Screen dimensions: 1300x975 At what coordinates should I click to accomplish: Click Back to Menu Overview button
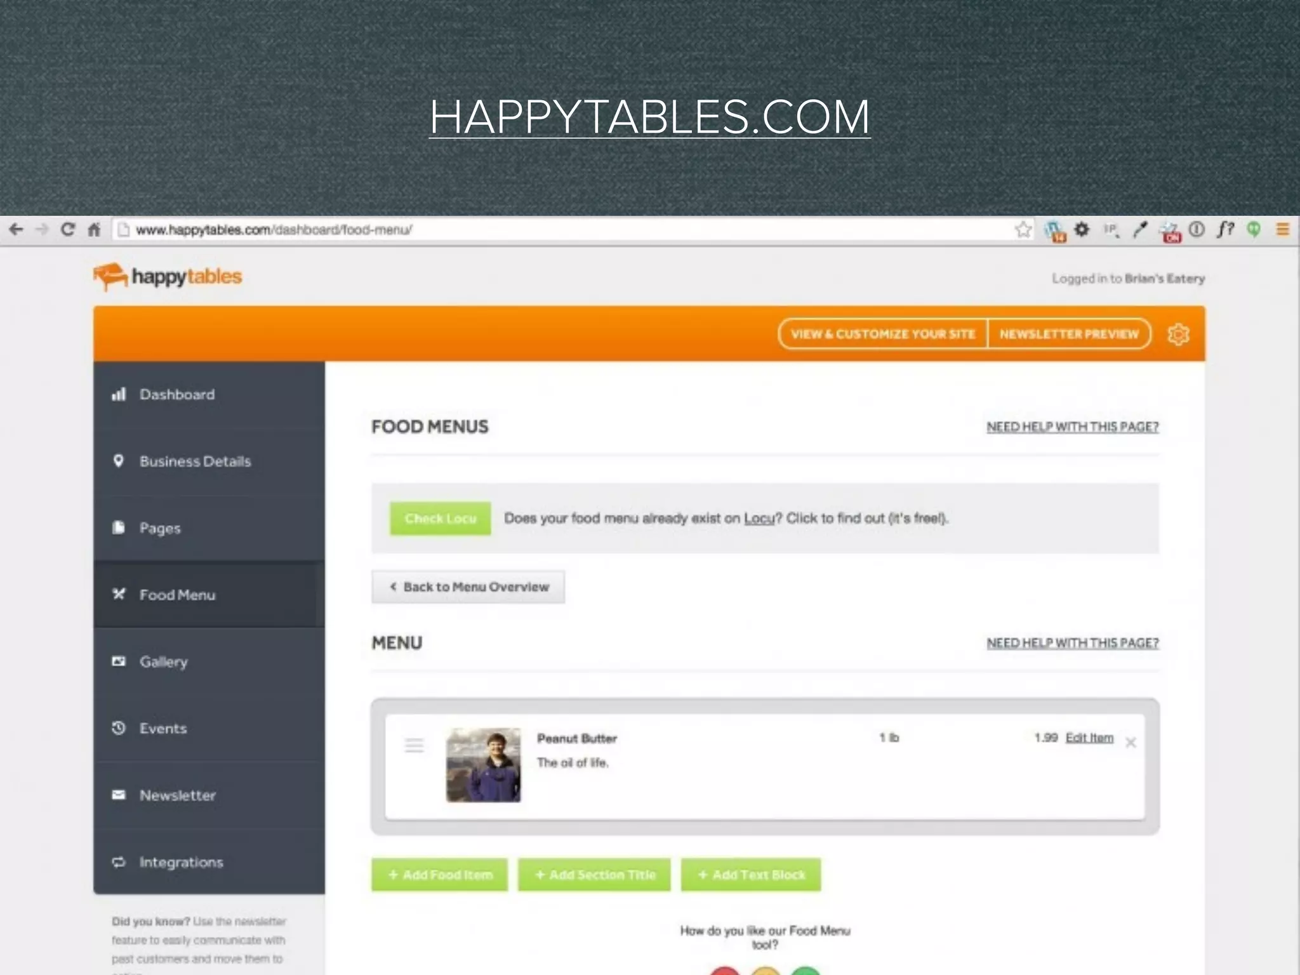[468, 587]
